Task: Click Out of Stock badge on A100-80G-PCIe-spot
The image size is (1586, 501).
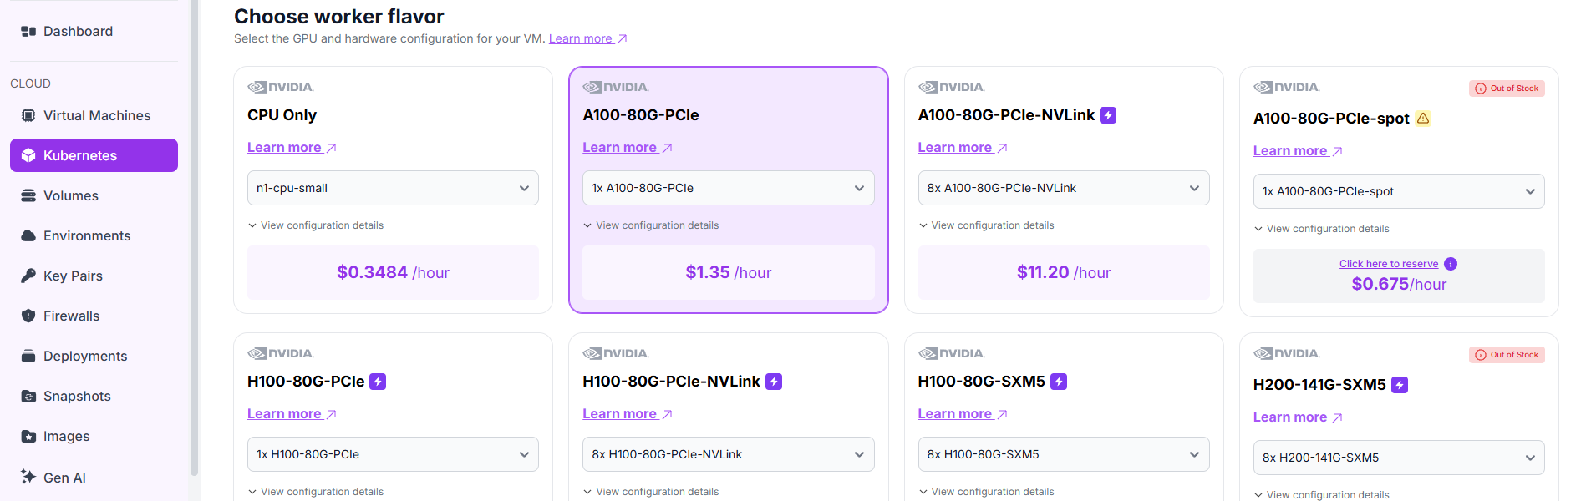Action: click(x=1507, y=89)
